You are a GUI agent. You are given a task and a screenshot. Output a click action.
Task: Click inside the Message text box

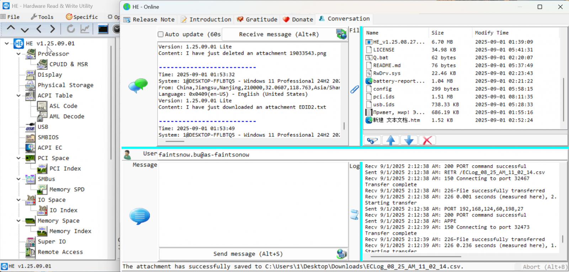[x=253, y=205]
